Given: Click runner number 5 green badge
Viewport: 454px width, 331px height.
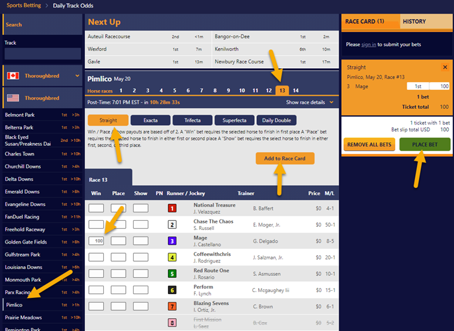Looking at the screenshot, I should (x=172, y=273).
